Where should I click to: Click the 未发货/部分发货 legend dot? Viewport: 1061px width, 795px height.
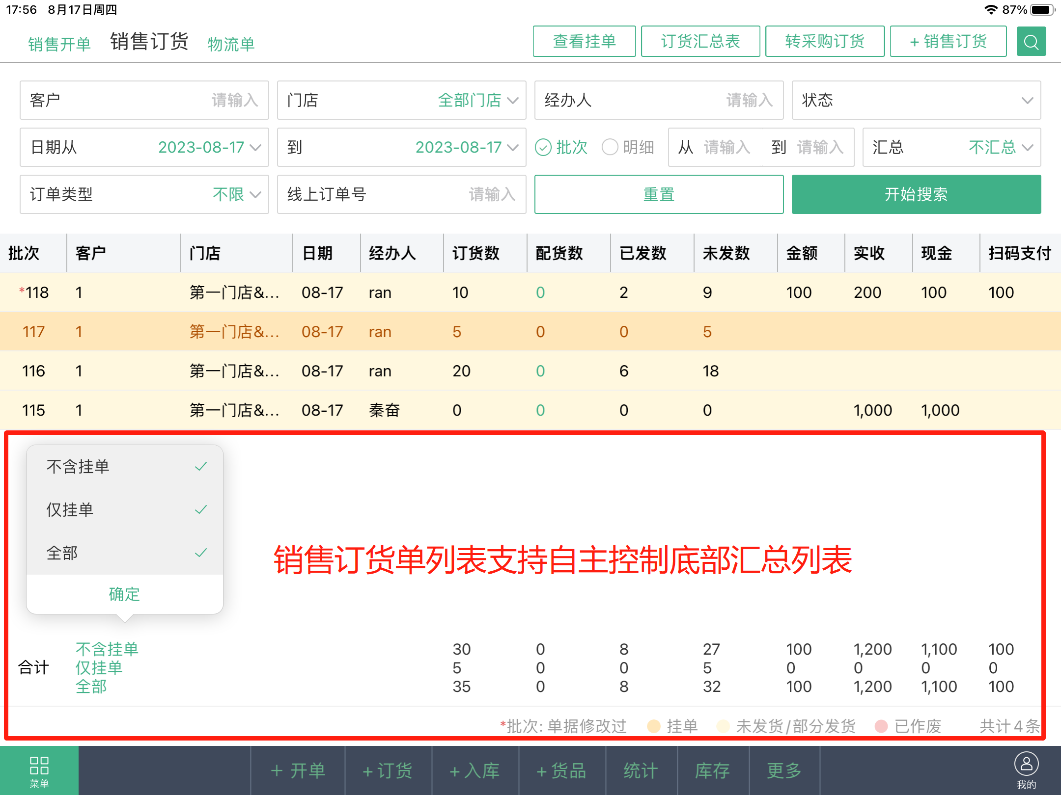[x=723, y=726]
